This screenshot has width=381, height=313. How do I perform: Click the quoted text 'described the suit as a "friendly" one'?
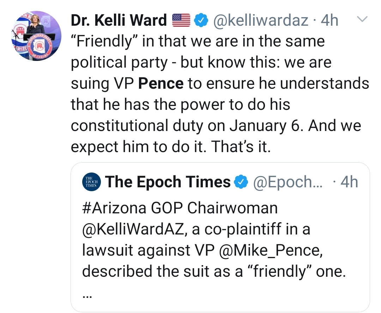213,271
